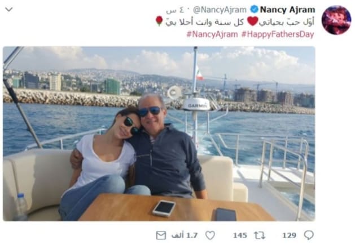Reply using the speech bubble icon

coord(309,235)
